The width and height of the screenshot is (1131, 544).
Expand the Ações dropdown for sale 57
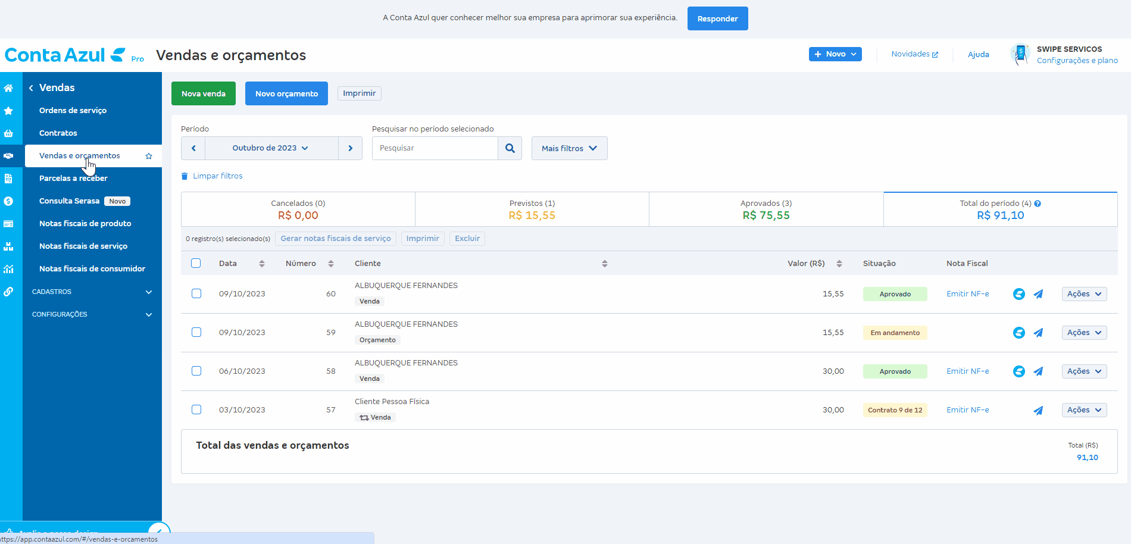point(1084,410)
